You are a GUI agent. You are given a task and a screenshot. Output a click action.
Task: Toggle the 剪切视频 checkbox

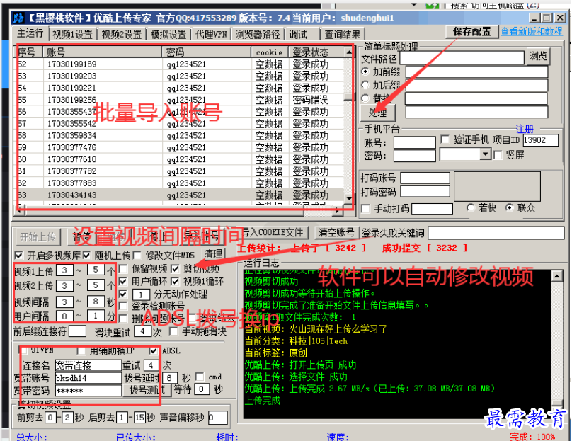tap(176, 269)
